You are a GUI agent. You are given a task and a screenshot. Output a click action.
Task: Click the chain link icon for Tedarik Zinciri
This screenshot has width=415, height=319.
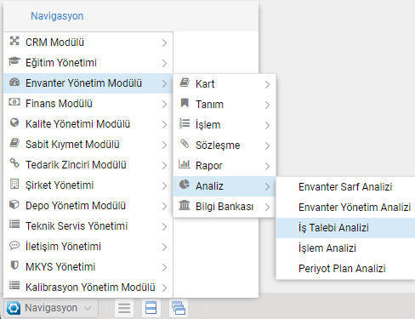pos(14,163)
